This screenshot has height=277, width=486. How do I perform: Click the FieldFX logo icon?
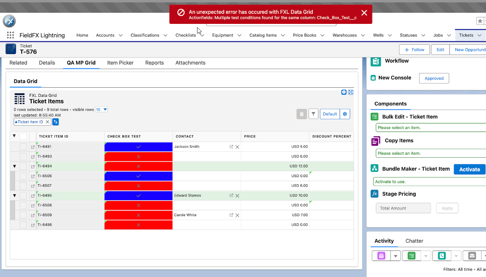pos(9,21)
